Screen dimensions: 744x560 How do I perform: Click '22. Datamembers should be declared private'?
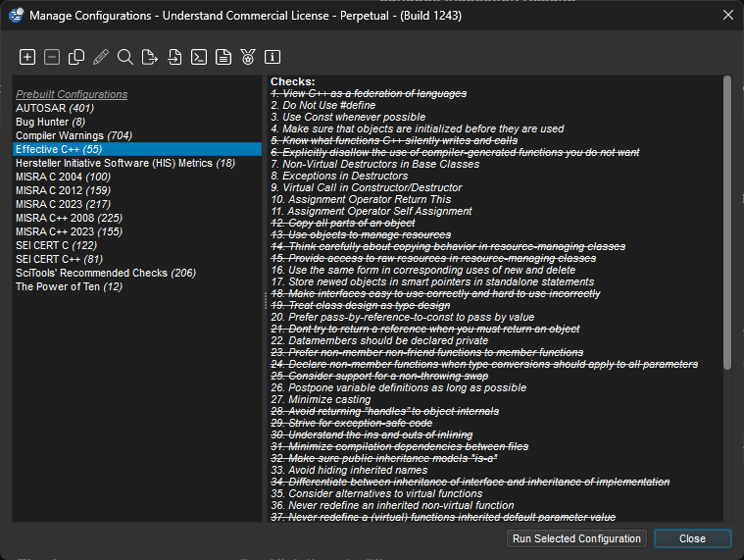(x=379, y=340)
